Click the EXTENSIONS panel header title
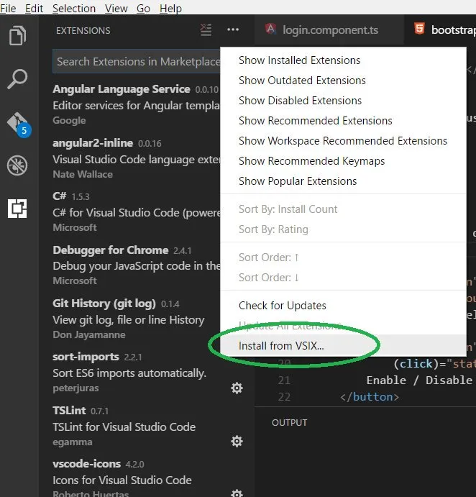This screenshot has width=476, height=497. point(83,30)
